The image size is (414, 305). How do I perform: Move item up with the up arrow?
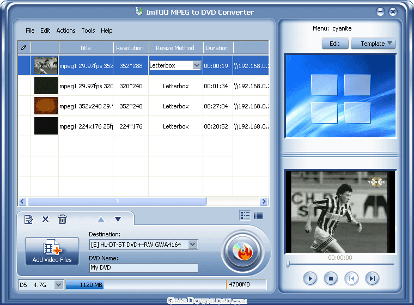101,219
